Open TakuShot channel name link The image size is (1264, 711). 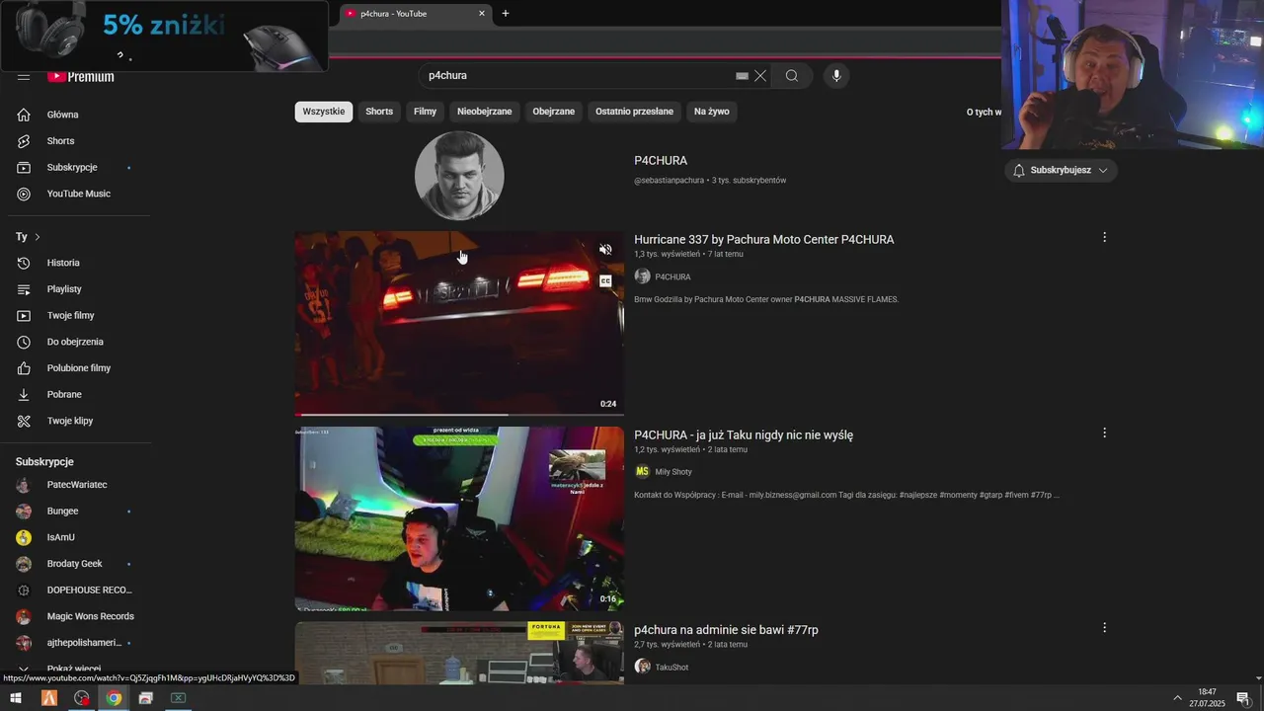pyautogui.click(x=671, y=668)
